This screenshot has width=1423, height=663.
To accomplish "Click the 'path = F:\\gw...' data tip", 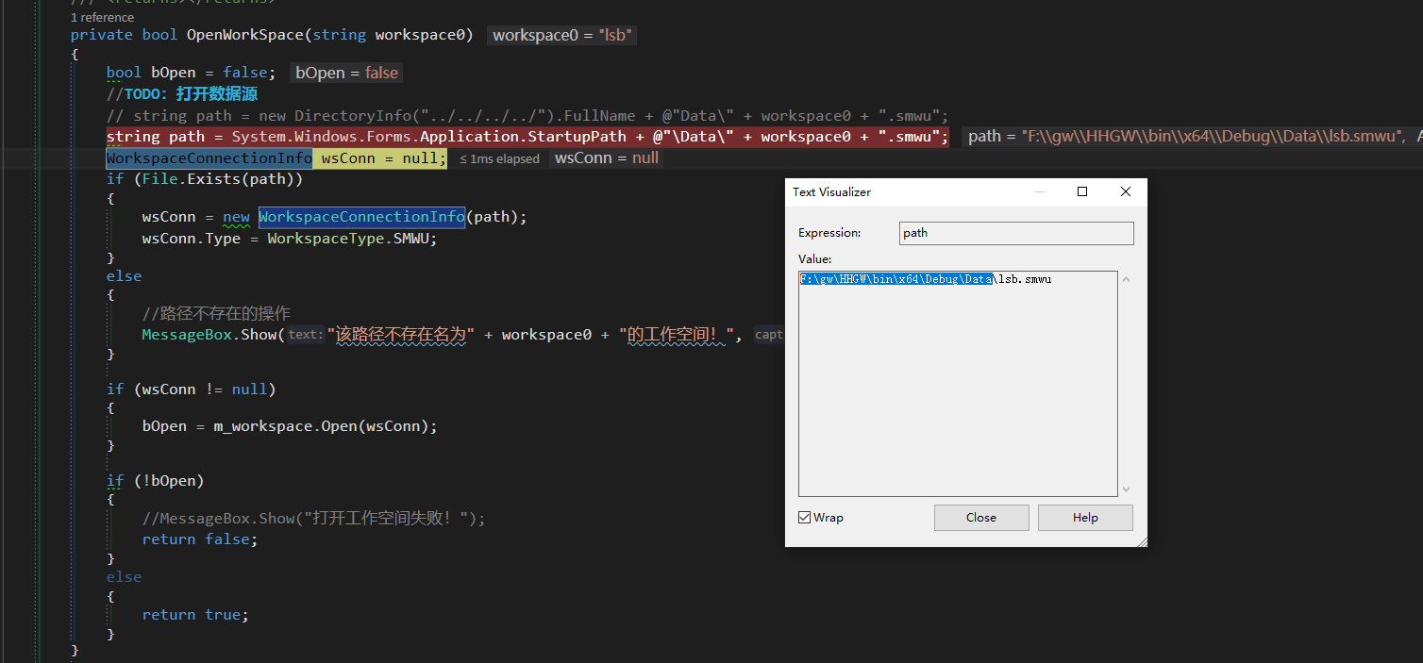I will (x=1192, y=137).
